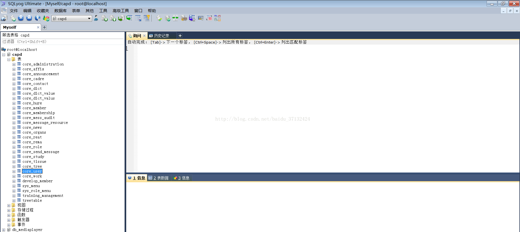Expand the db_mediaplayer database node
Viewport: 520px width, 232px height.
[x=4, y=230]
